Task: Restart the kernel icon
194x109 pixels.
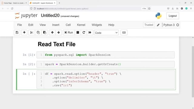Action: (x=84, y=32)
